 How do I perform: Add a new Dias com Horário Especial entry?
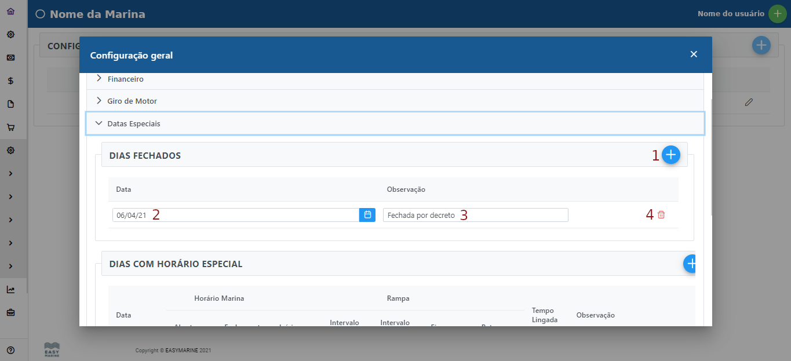click(690, 264)
